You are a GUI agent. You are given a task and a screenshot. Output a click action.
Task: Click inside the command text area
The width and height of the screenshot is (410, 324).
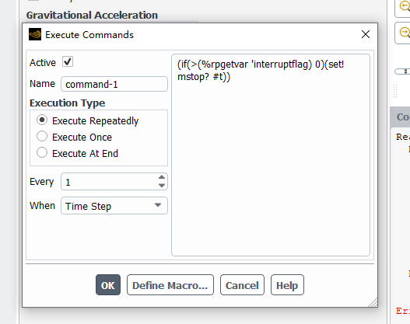[x=271, y=155]
